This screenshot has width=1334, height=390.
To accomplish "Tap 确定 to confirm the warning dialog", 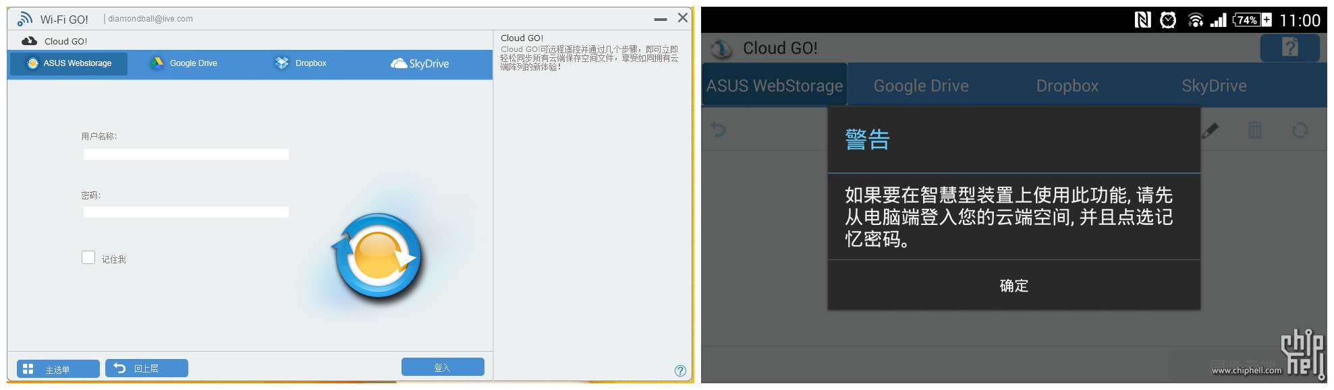I will click(x=1014, y=286).
